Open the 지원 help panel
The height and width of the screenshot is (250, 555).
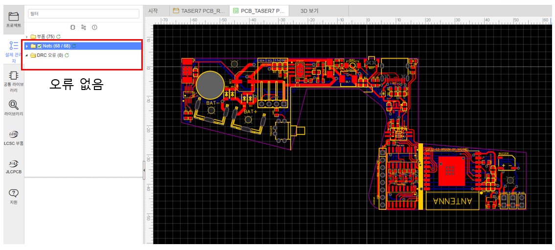pos(14,197)
